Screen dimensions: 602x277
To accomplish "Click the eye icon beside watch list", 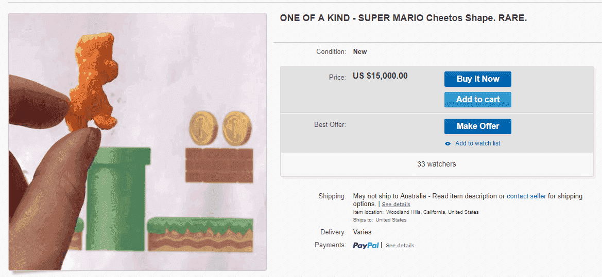I will [x=448, y=144].
